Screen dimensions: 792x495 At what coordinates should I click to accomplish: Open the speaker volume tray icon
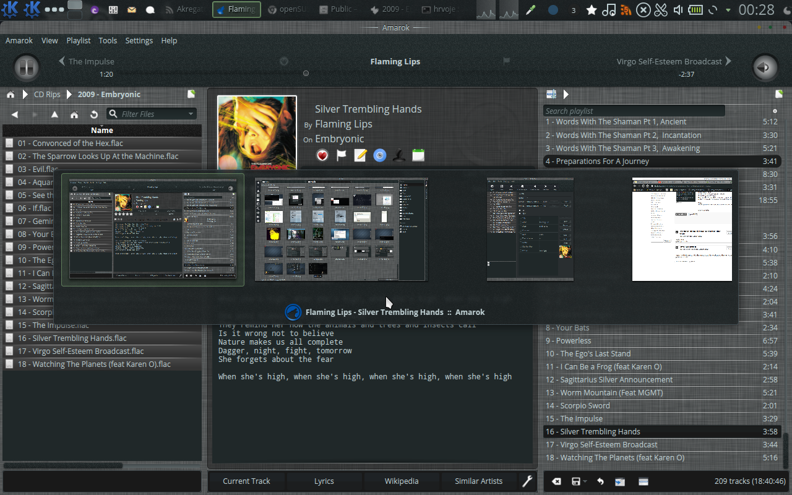click(x=678, y=10)
